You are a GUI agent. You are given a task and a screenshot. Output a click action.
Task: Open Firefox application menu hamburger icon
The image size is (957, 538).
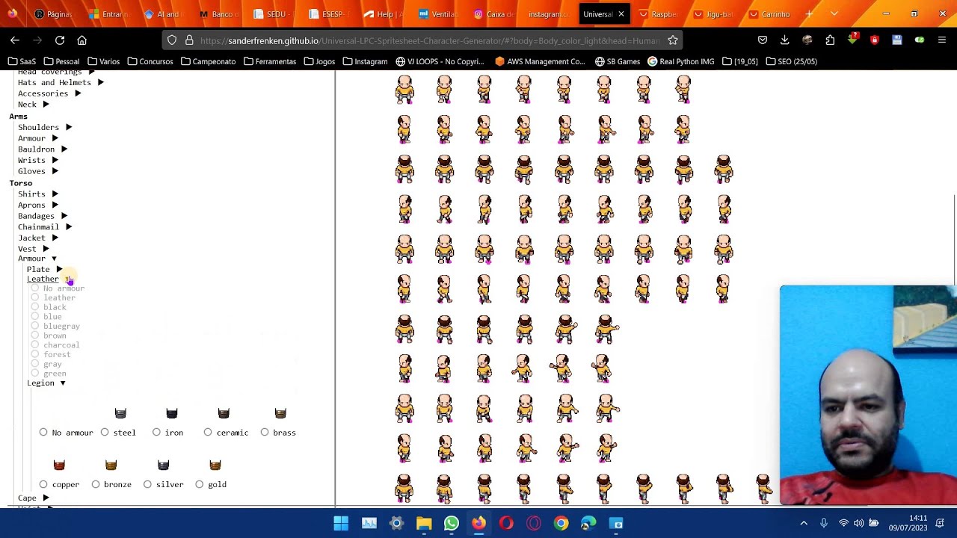pos(941,40)
